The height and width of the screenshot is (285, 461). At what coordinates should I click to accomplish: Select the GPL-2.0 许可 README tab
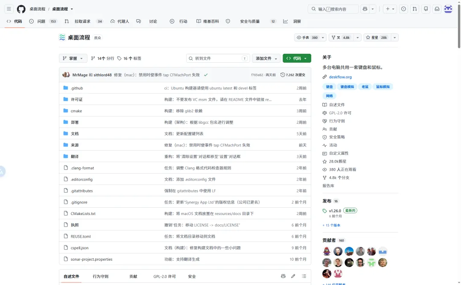(164, 276)
